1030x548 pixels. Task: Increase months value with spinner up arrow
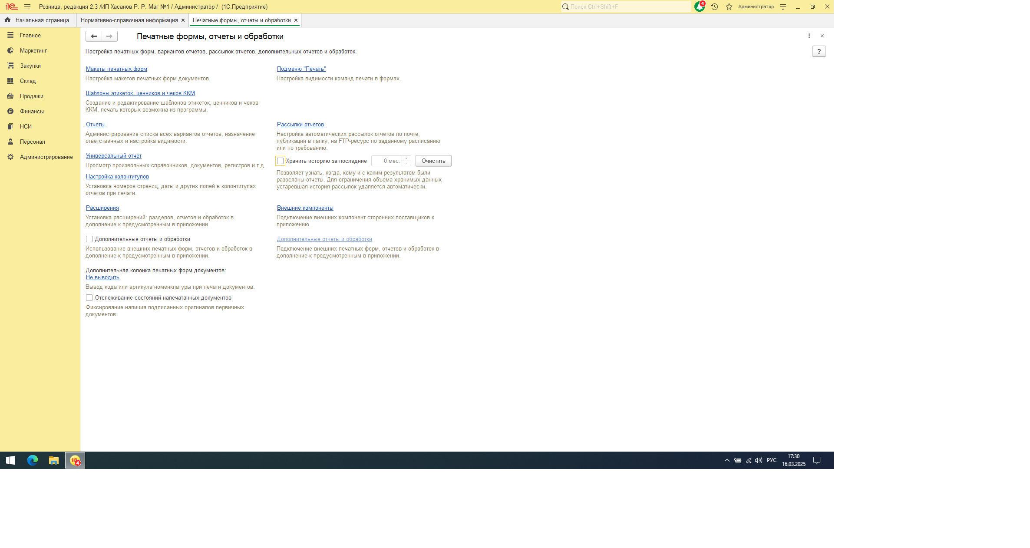tap(406, 158)
